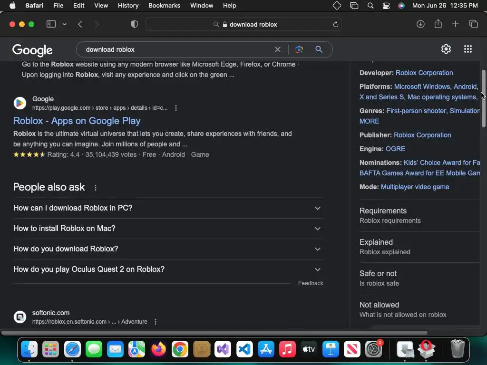487x365 pixels.
Task: Open Safari File menu
Action: [x=58, y=6]
